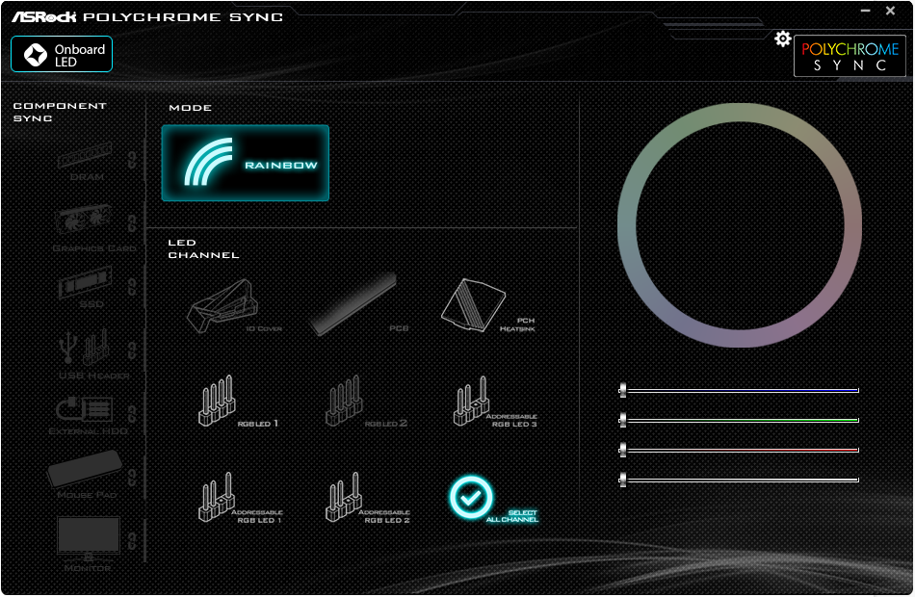Viewport: 915px width, 597px height.
Task: Click the white brightness slider
Action: pyautogui.click(x=739, y=480)
